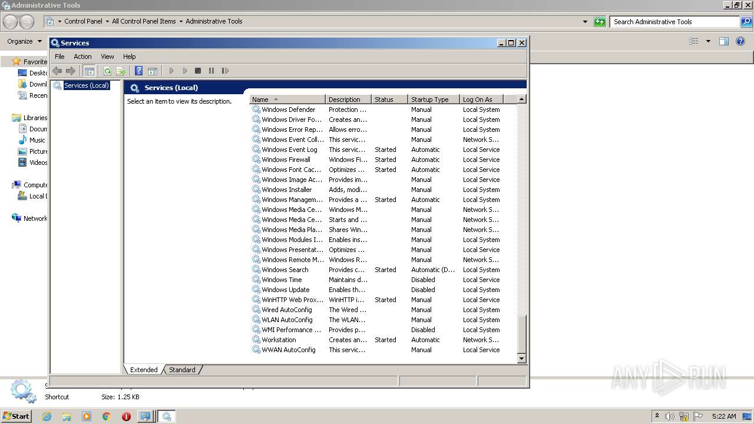This screenshot has width=754, height=424.
Task: Open the Action menu in Services
Action: [82, 57]
